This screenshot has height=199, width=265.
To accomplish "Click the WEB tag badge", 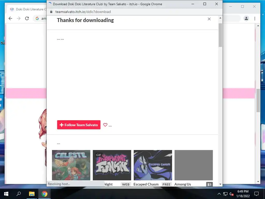I will point(126,184).
